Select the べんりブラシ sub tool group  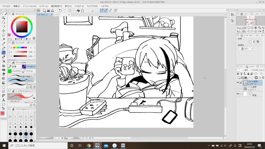click(x=15, y=71)
